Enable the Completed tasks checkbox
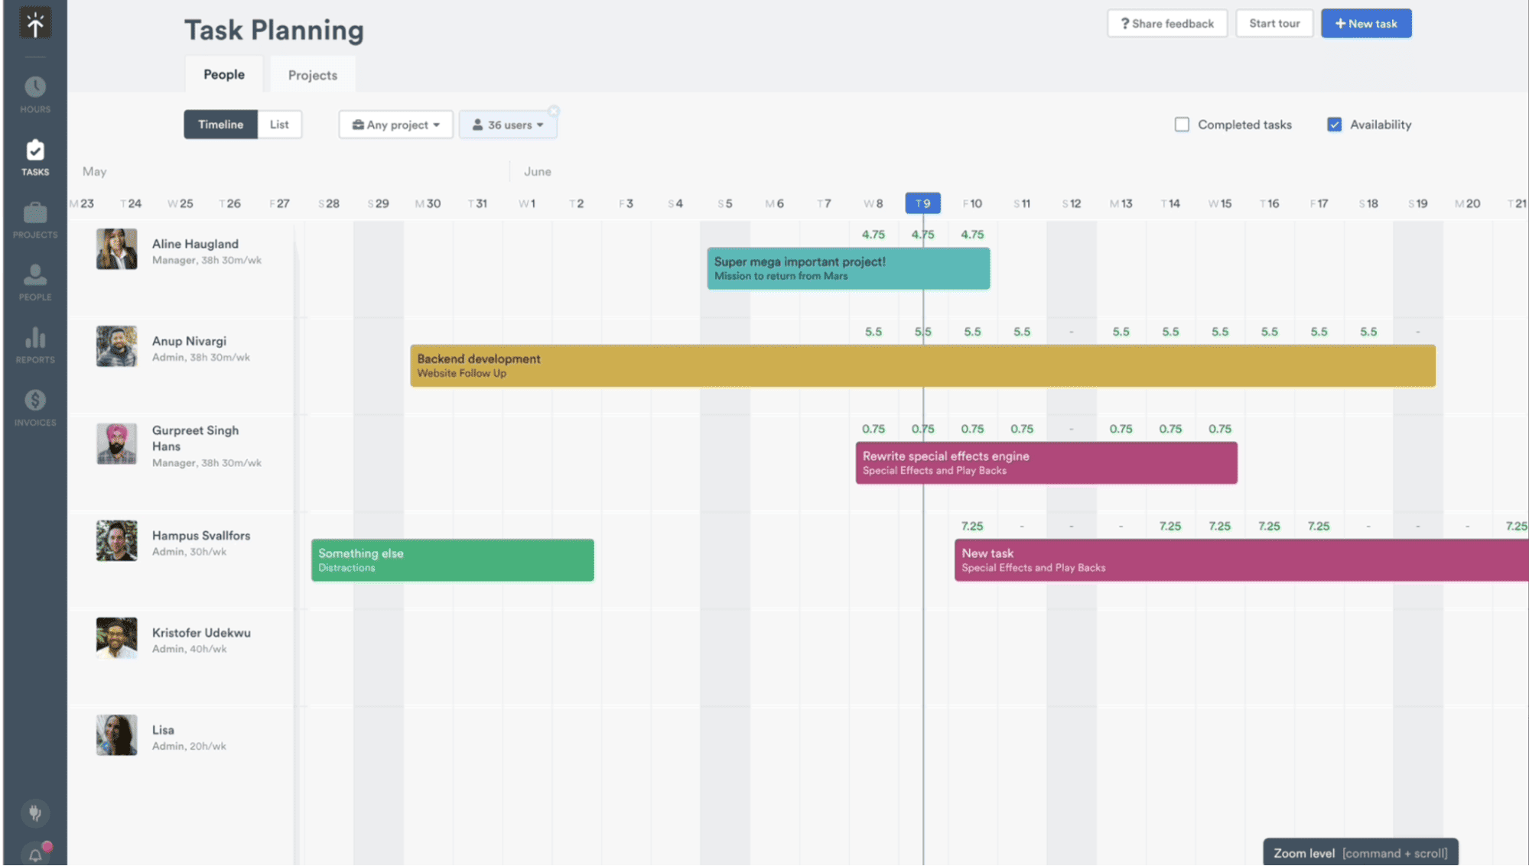Viewport: 1529px width, 866px height. 1182,124
